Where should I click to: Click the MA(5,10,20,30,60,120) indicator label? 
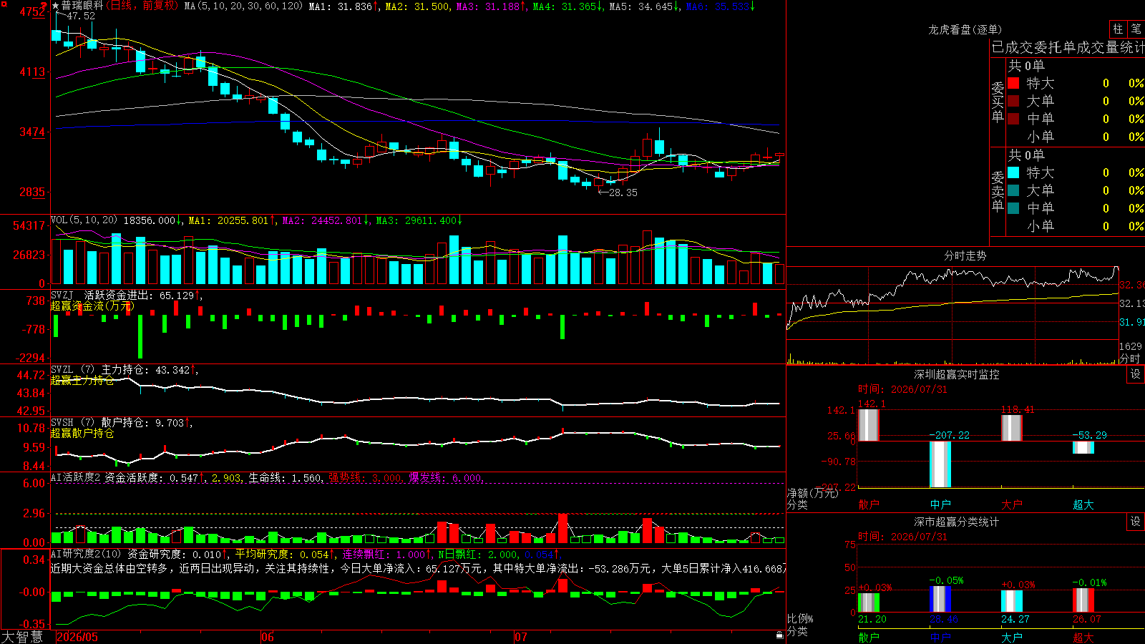tap(243, 6)
